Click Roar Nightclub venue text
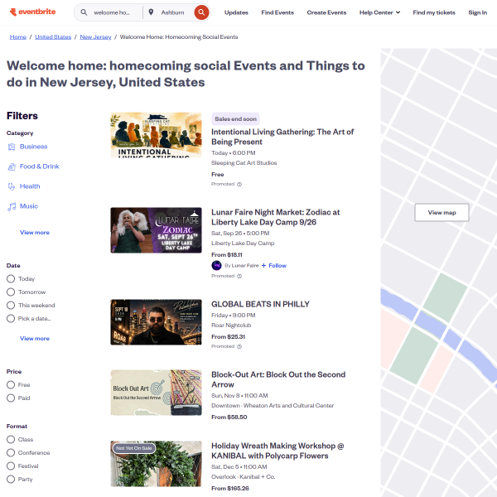This screenshot has height=497, width=497. pos(231,326)
